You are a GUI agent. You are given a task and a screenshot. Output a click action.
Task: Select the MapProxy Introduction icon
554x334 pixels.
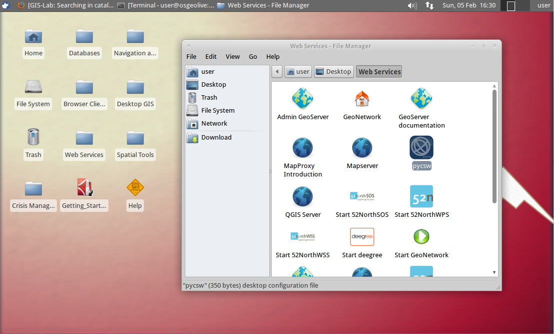point(303,148)
